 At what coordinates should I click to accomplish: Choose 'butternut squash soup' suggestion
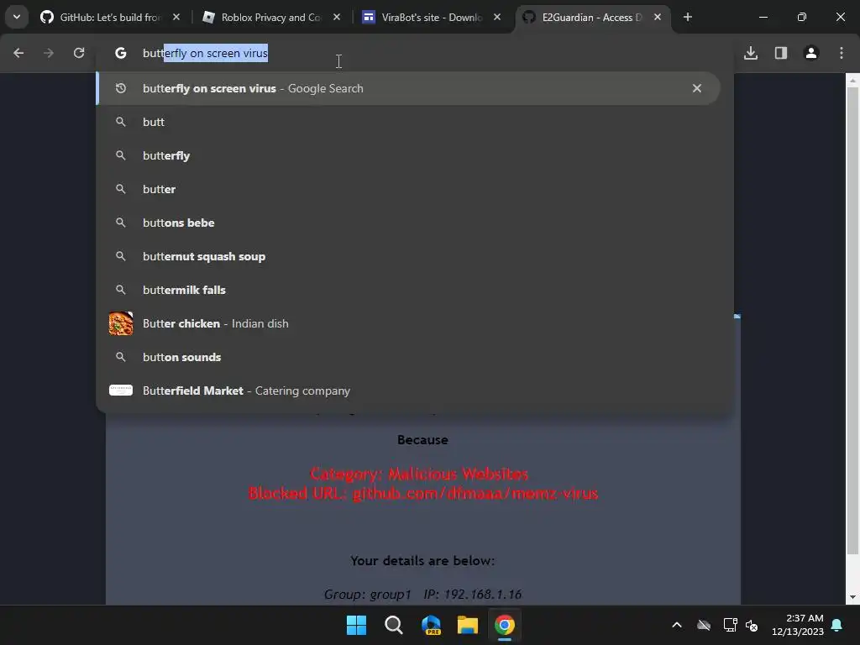click(x=408, y=256)
